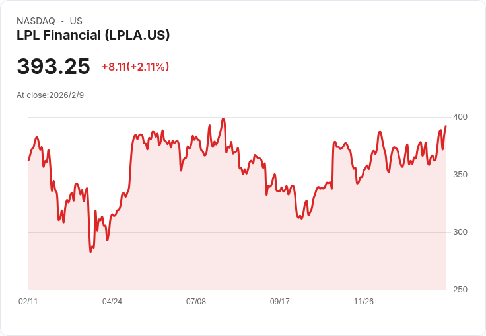This screenshot has height=336, width=486.
Task: Click the dot separator between NASDAQ and US
Action: pos(62,21)
